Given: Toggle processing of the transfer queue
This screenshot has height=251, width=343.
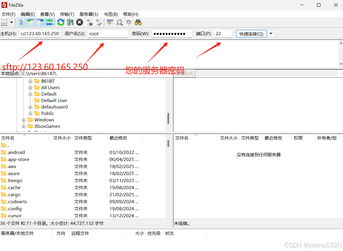Looking at the screenshot, I should coord(70,22).
